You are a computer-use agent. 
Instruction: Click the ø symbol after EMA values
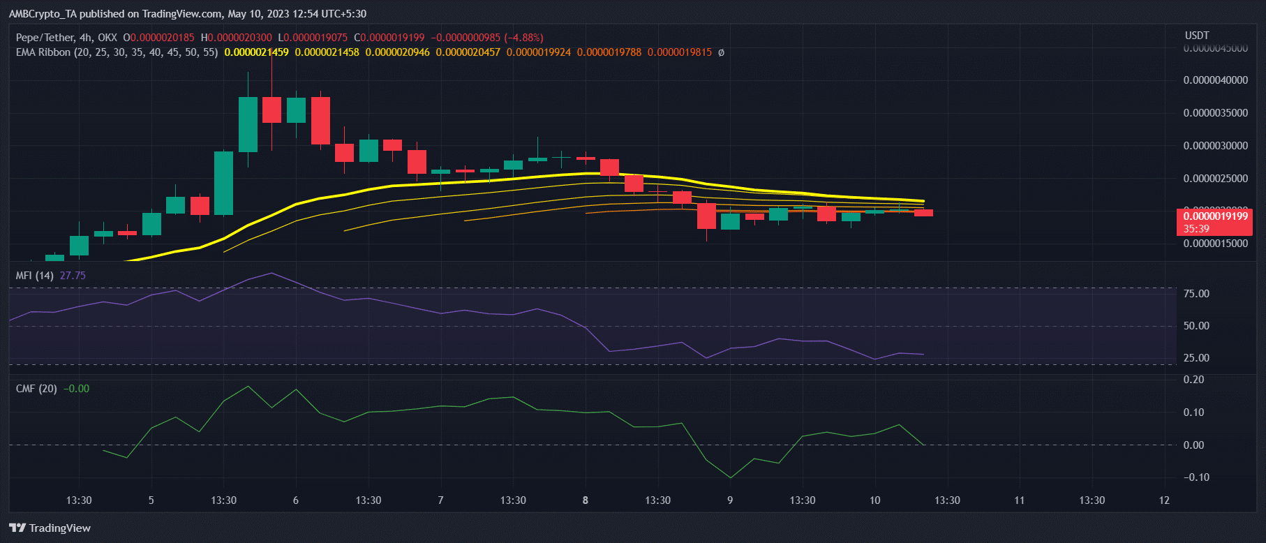721,52
